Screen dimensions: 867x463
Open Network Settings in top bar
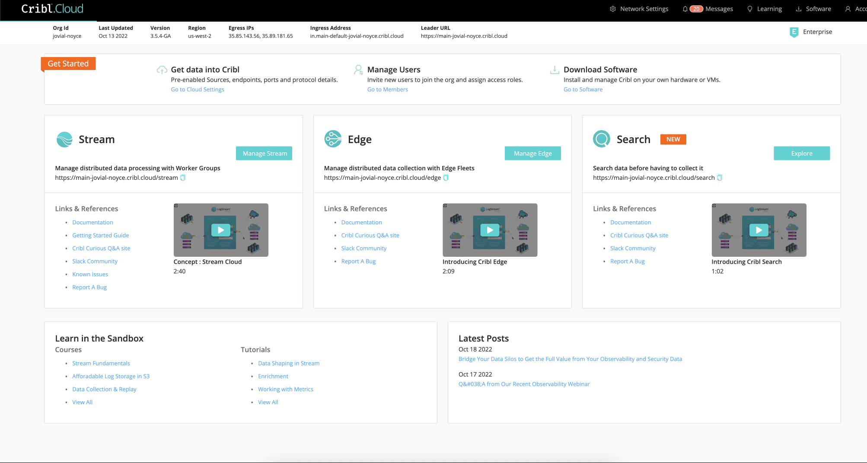(x=639, y=9)
